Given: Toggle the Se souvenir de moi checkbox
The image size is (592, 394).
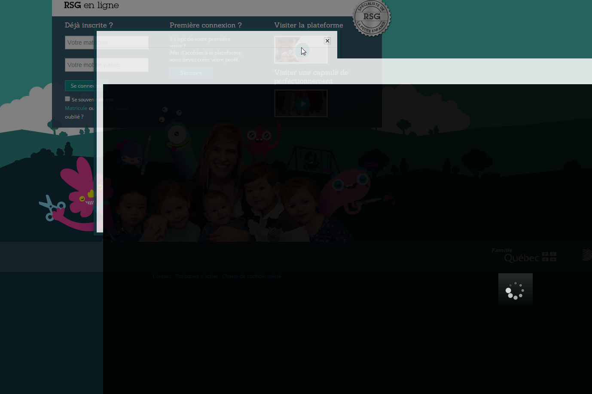Looking at the screenshot, I should pos(67,99).
